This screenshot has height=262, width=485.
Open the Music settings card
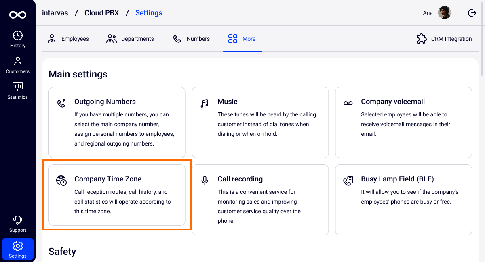(x=260, y=123)
